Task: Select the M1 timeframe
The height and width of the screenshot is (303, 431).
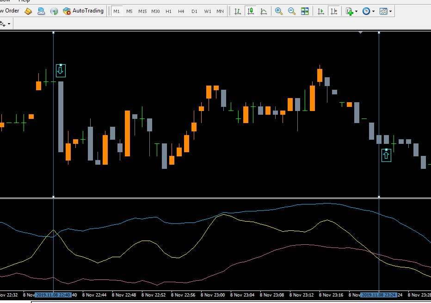Action: [x=117, y=11]
